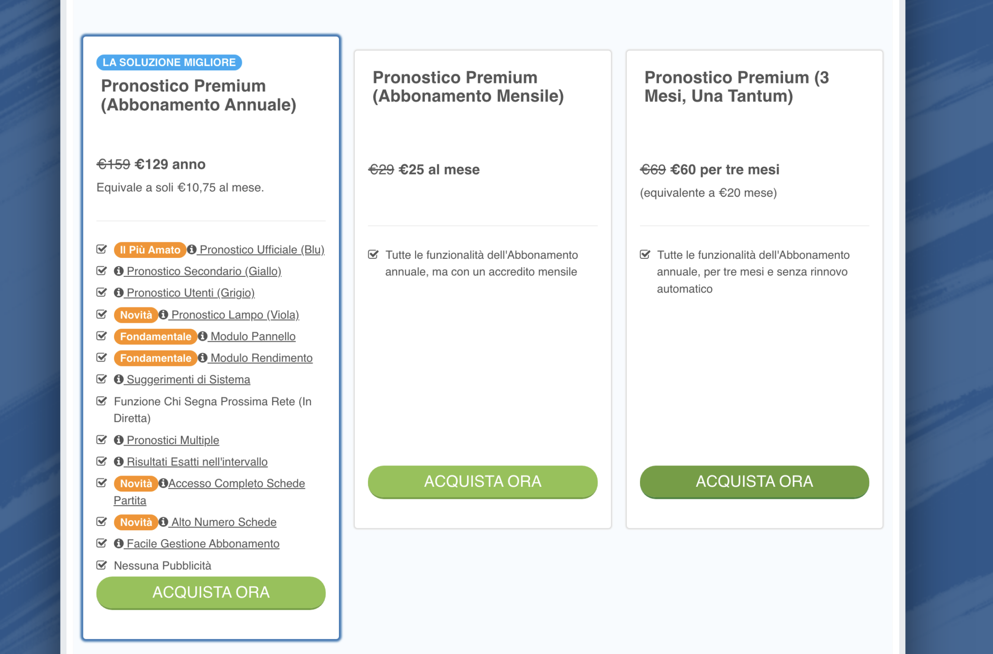Click ACQUISTA ORA on the annual plan
The image size is (993, 654).
(x=210, y=592)
